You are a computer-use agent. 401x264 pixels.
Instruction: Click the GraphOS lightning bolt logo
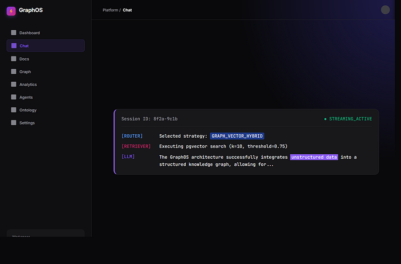click(x=11, y=11)
